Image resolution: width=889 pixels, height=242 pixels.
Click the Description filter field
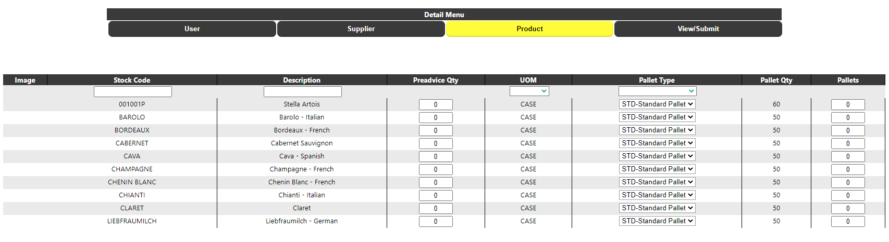[x=303, y=91]
